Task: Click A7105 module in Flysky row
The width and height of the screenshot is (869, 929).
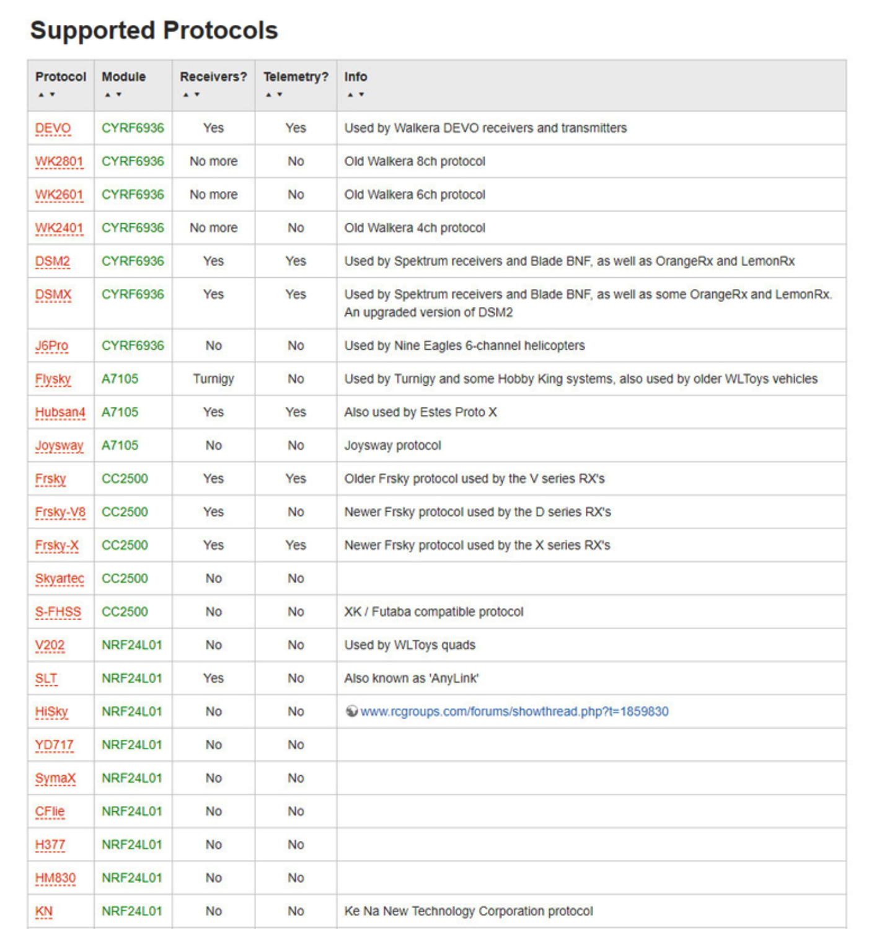Action: click(120, 379)
